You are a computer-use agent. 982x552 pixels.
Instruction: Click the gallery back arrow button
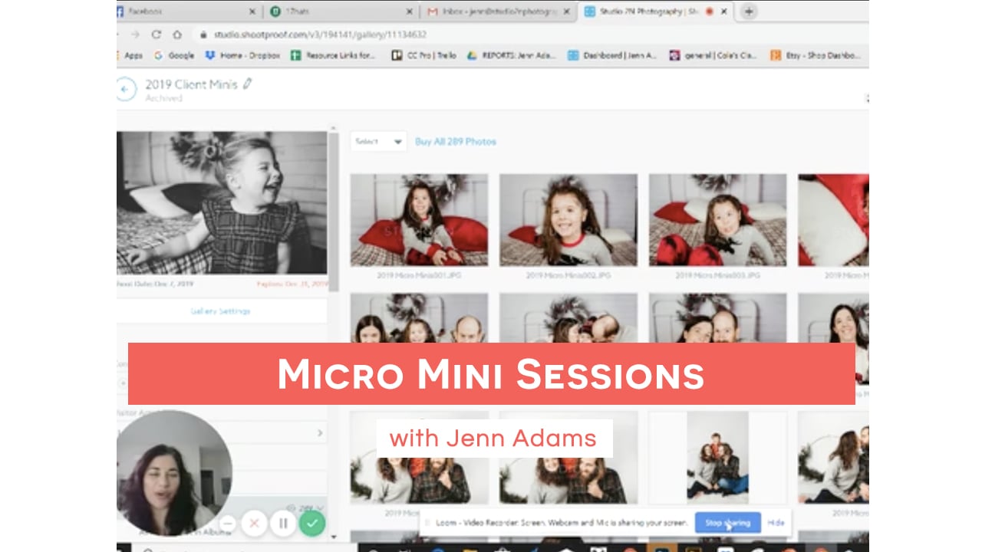125,89
